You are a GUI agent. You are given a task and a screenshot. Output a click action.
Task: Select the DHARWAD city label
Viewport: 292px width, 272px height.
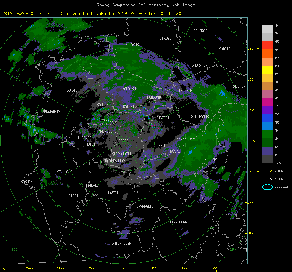tap(85, 138)
